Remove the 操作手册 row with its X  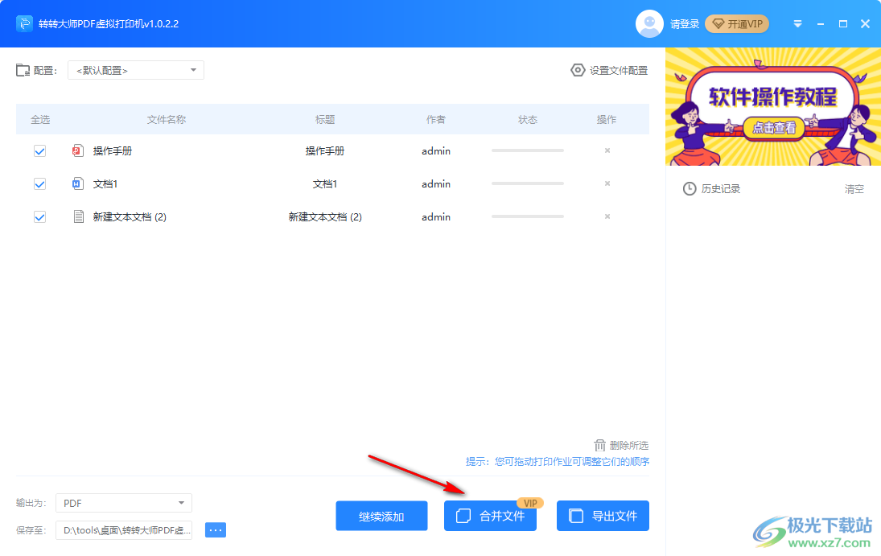607,150
